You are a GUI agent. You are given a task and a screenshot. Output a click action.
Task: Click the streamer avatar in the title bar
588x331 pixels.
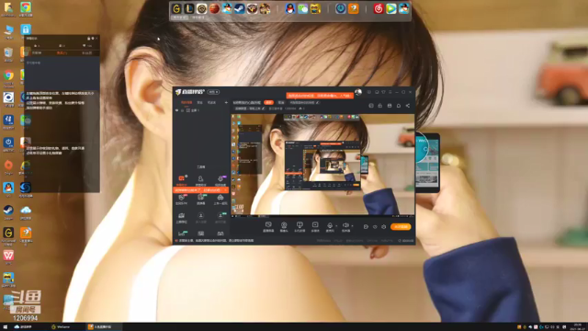point(358,92)
